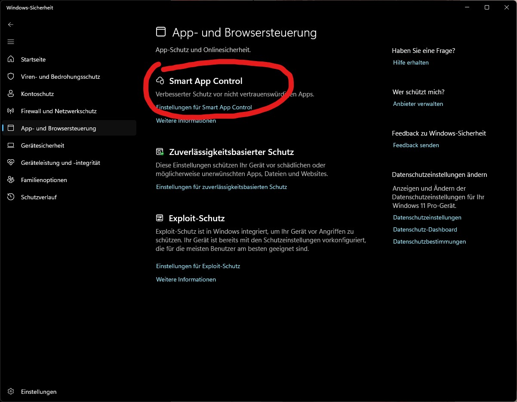Click the page header window icon
517x402 pixels.
pyautogui.click(x=160, y=31)
